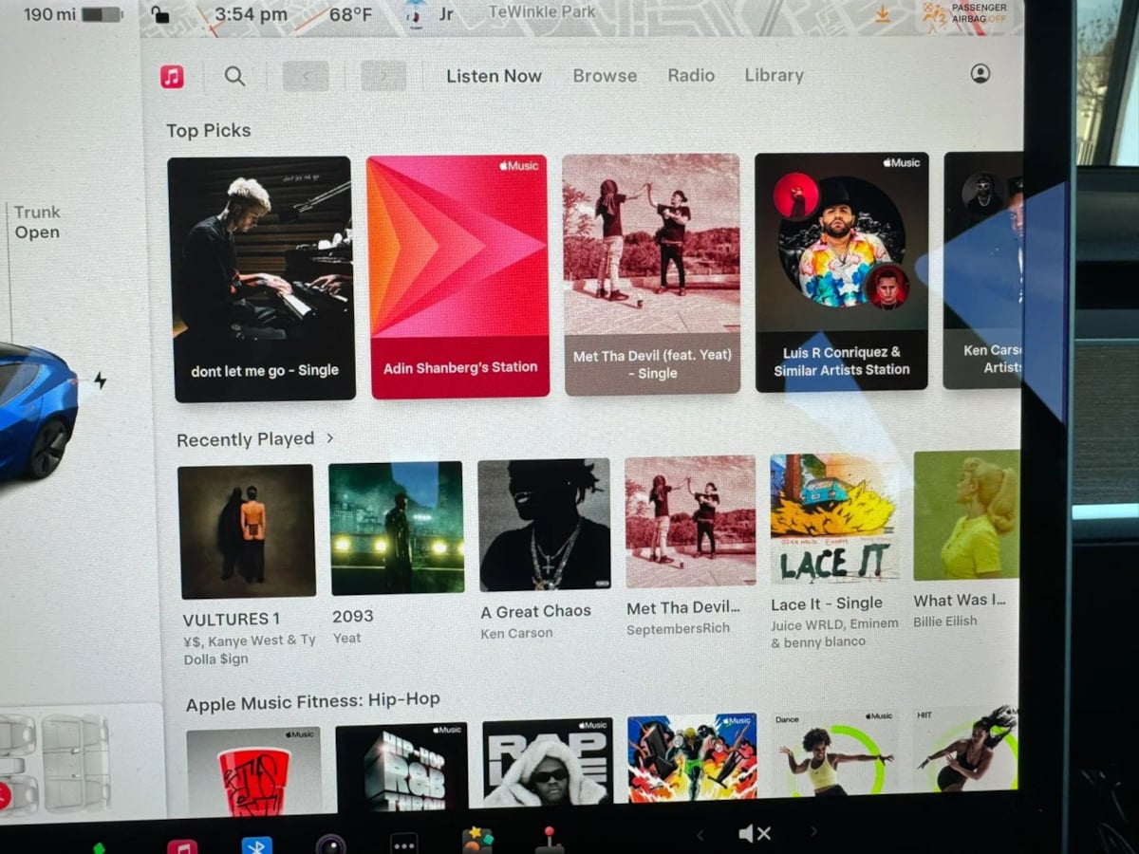
Task: Tap the 68°F temperature reading
Action: pyautogui.click(x=350, y=15)
